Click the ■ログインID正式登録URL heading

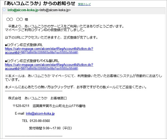(x=24, y=45)
